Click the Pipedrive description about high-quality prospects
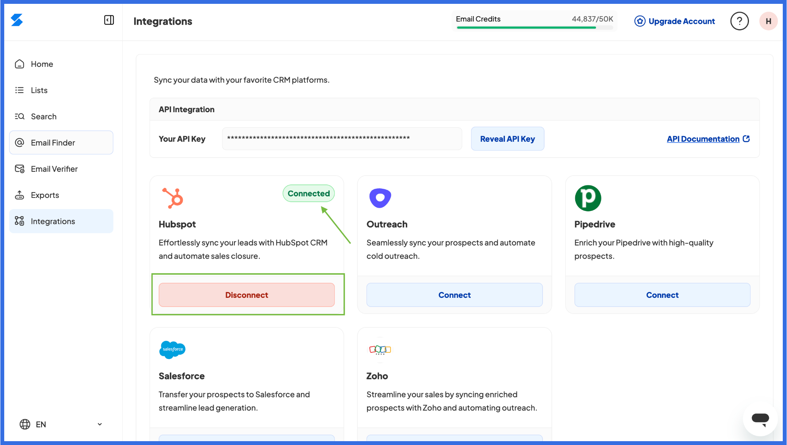 (x=644, y=249)
